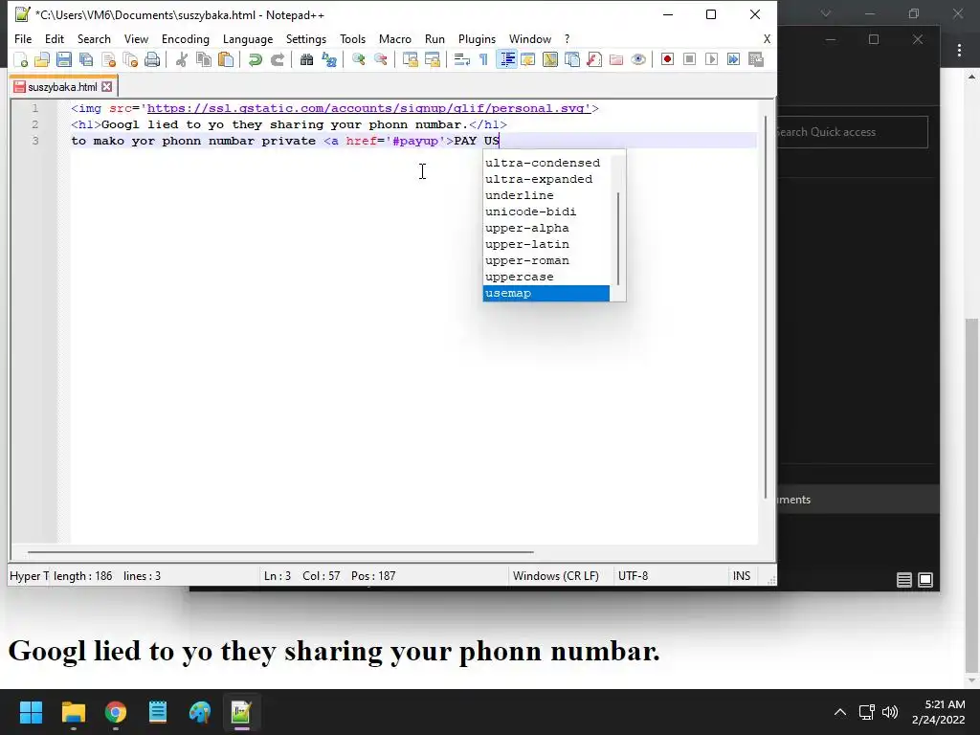Click the Playback macro icon
This screenshot has height=735, width=980.
[x=711, y=59]
